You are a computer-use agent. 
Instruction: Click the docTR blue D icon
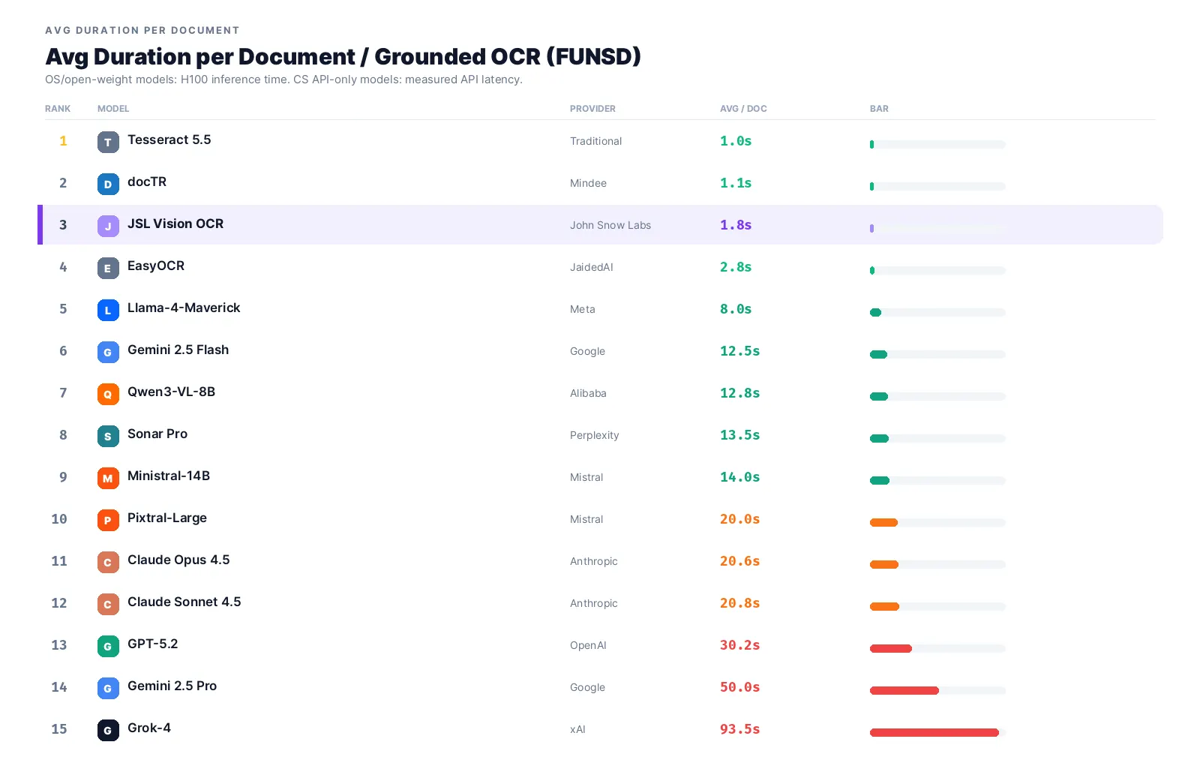click(108, 184)
